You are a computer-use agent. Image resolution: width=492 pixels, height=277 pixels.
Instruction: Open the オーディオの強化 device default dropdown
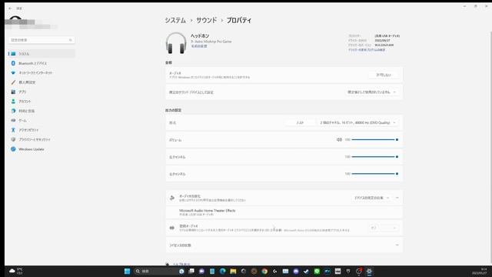(x=371, y=198)
